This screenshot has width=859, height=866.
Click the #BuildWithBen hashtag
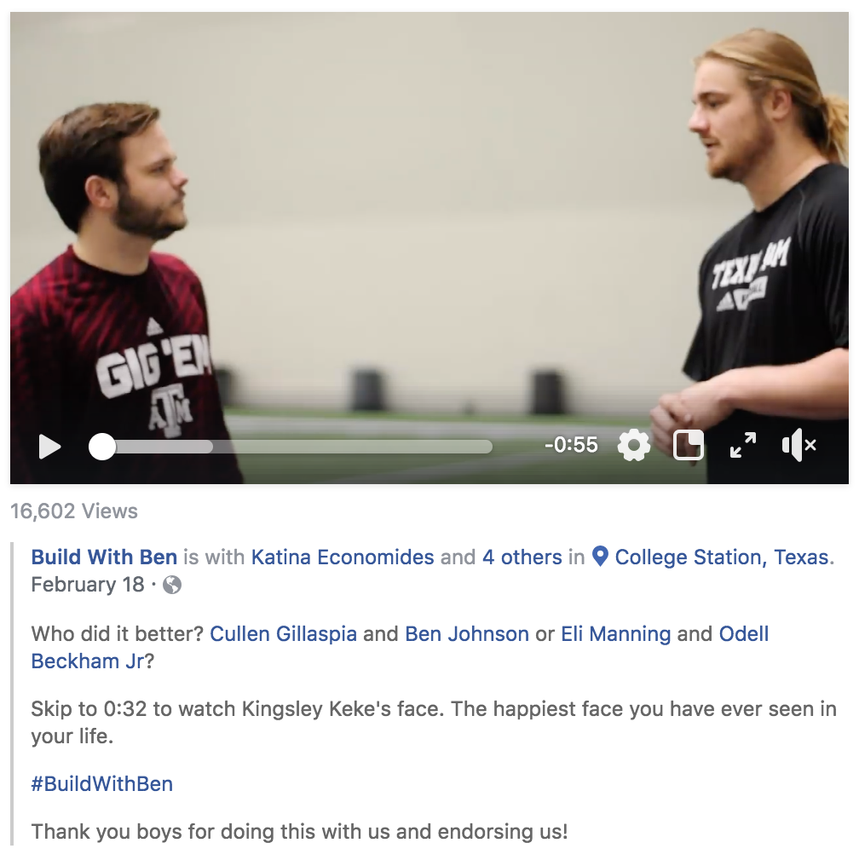click(102, 783)
